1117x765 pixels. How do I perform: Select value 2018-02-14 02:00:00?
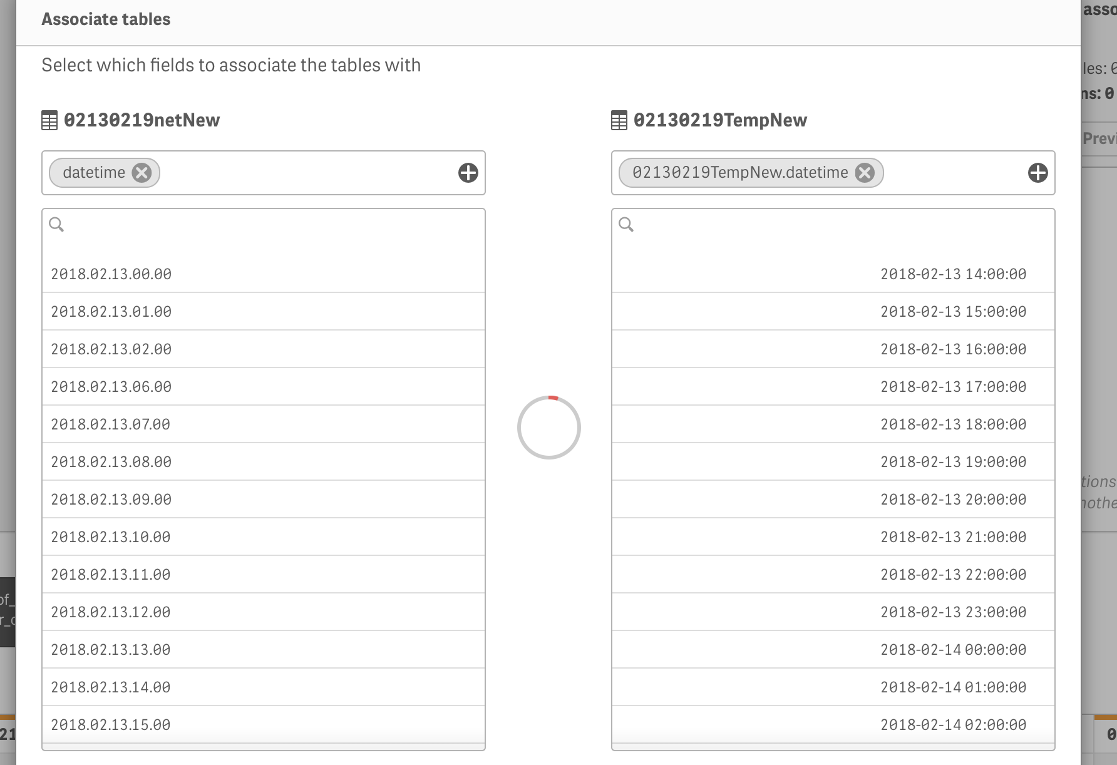pyautogui.click(x=833, y=725)
